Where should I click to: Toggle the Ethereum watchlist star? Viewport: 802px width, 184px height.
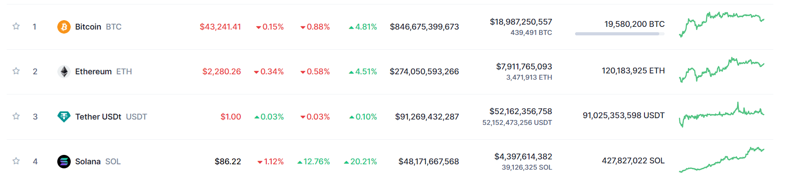[16, 71]
